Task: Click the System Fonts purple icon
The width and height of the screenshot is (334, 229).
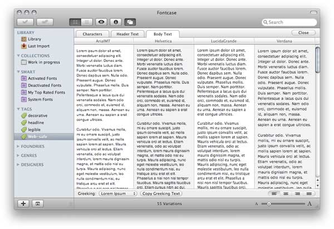Action: click(24, 100)
